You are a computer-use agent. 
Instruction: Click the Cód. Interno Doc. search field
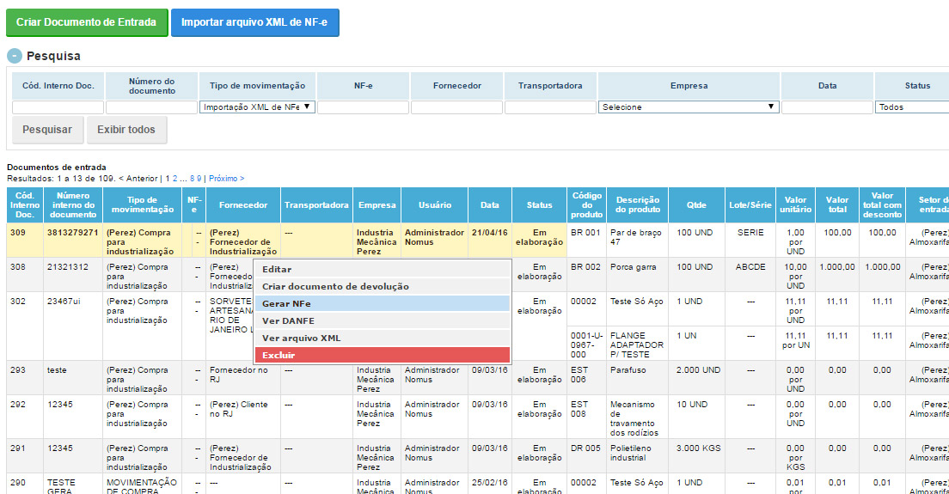pyautogui.click(x=58, y=107)
